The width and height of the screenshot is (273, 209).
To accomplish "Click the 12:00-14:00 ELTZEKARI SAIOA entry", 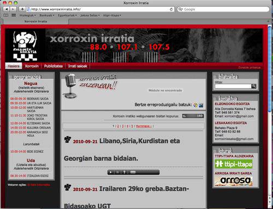I will point(30,123).
